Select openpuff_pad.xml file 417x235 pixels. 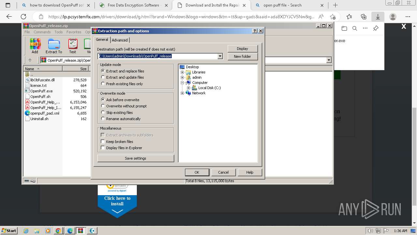[45, 113]
